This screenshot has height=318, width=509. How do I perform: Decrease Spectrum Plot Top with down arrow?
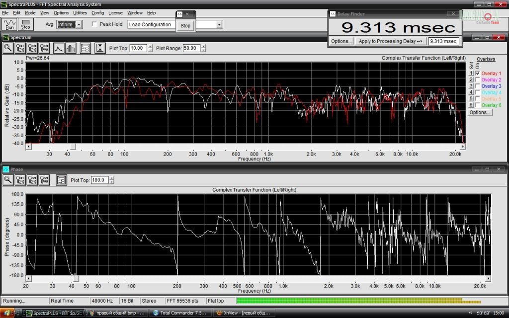point(150,50)
